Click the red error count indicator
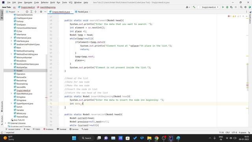The width and height of the screenshot is (252, 142). point(230,16)
